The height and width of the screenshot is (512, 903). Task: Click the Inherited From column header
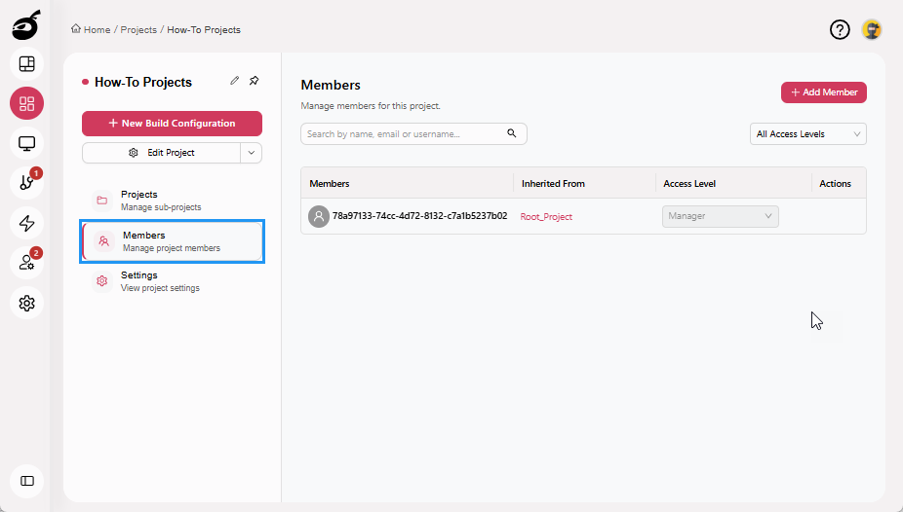(553, 184)
